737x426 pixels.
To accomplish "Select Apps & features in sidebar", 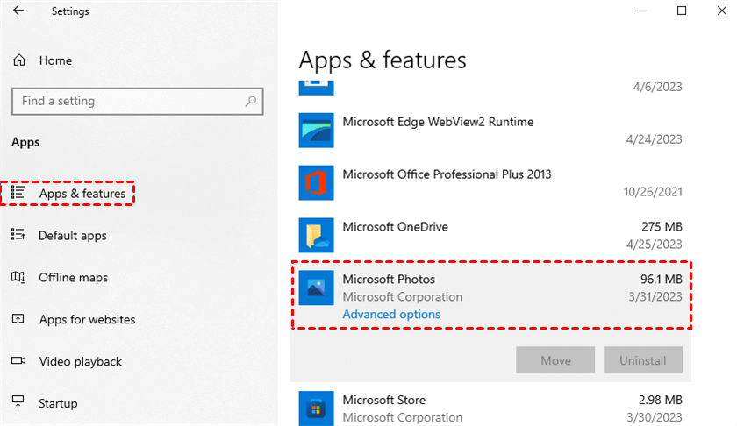I will click(82, 194).
